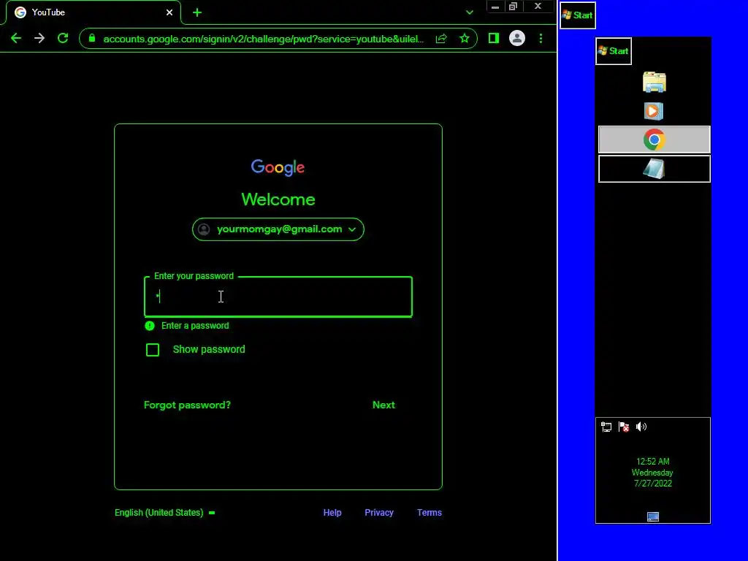This screenshot has width=748, height=561.
Task: Open Windows Media Player from the taskbar
Action: point(654,111)
